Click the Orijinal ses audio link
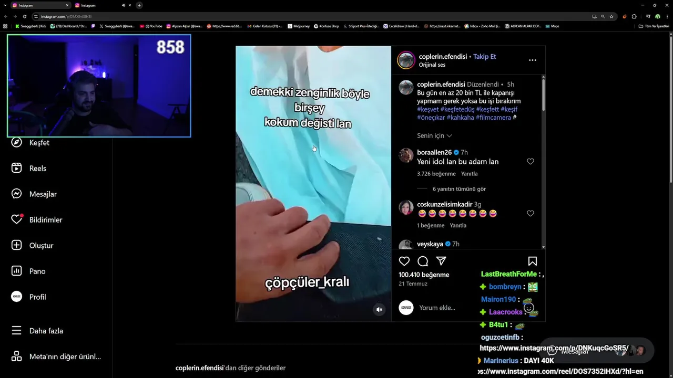This screenshot has width=673, height=378. [432, 65]
